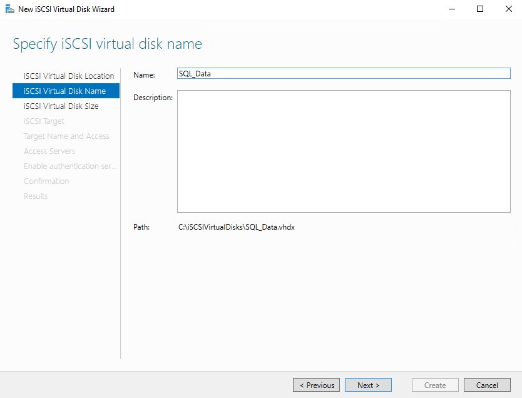Click the iSCSI Target step in the sidebar
Screen dimensions: 522x398
click(44, 121)
